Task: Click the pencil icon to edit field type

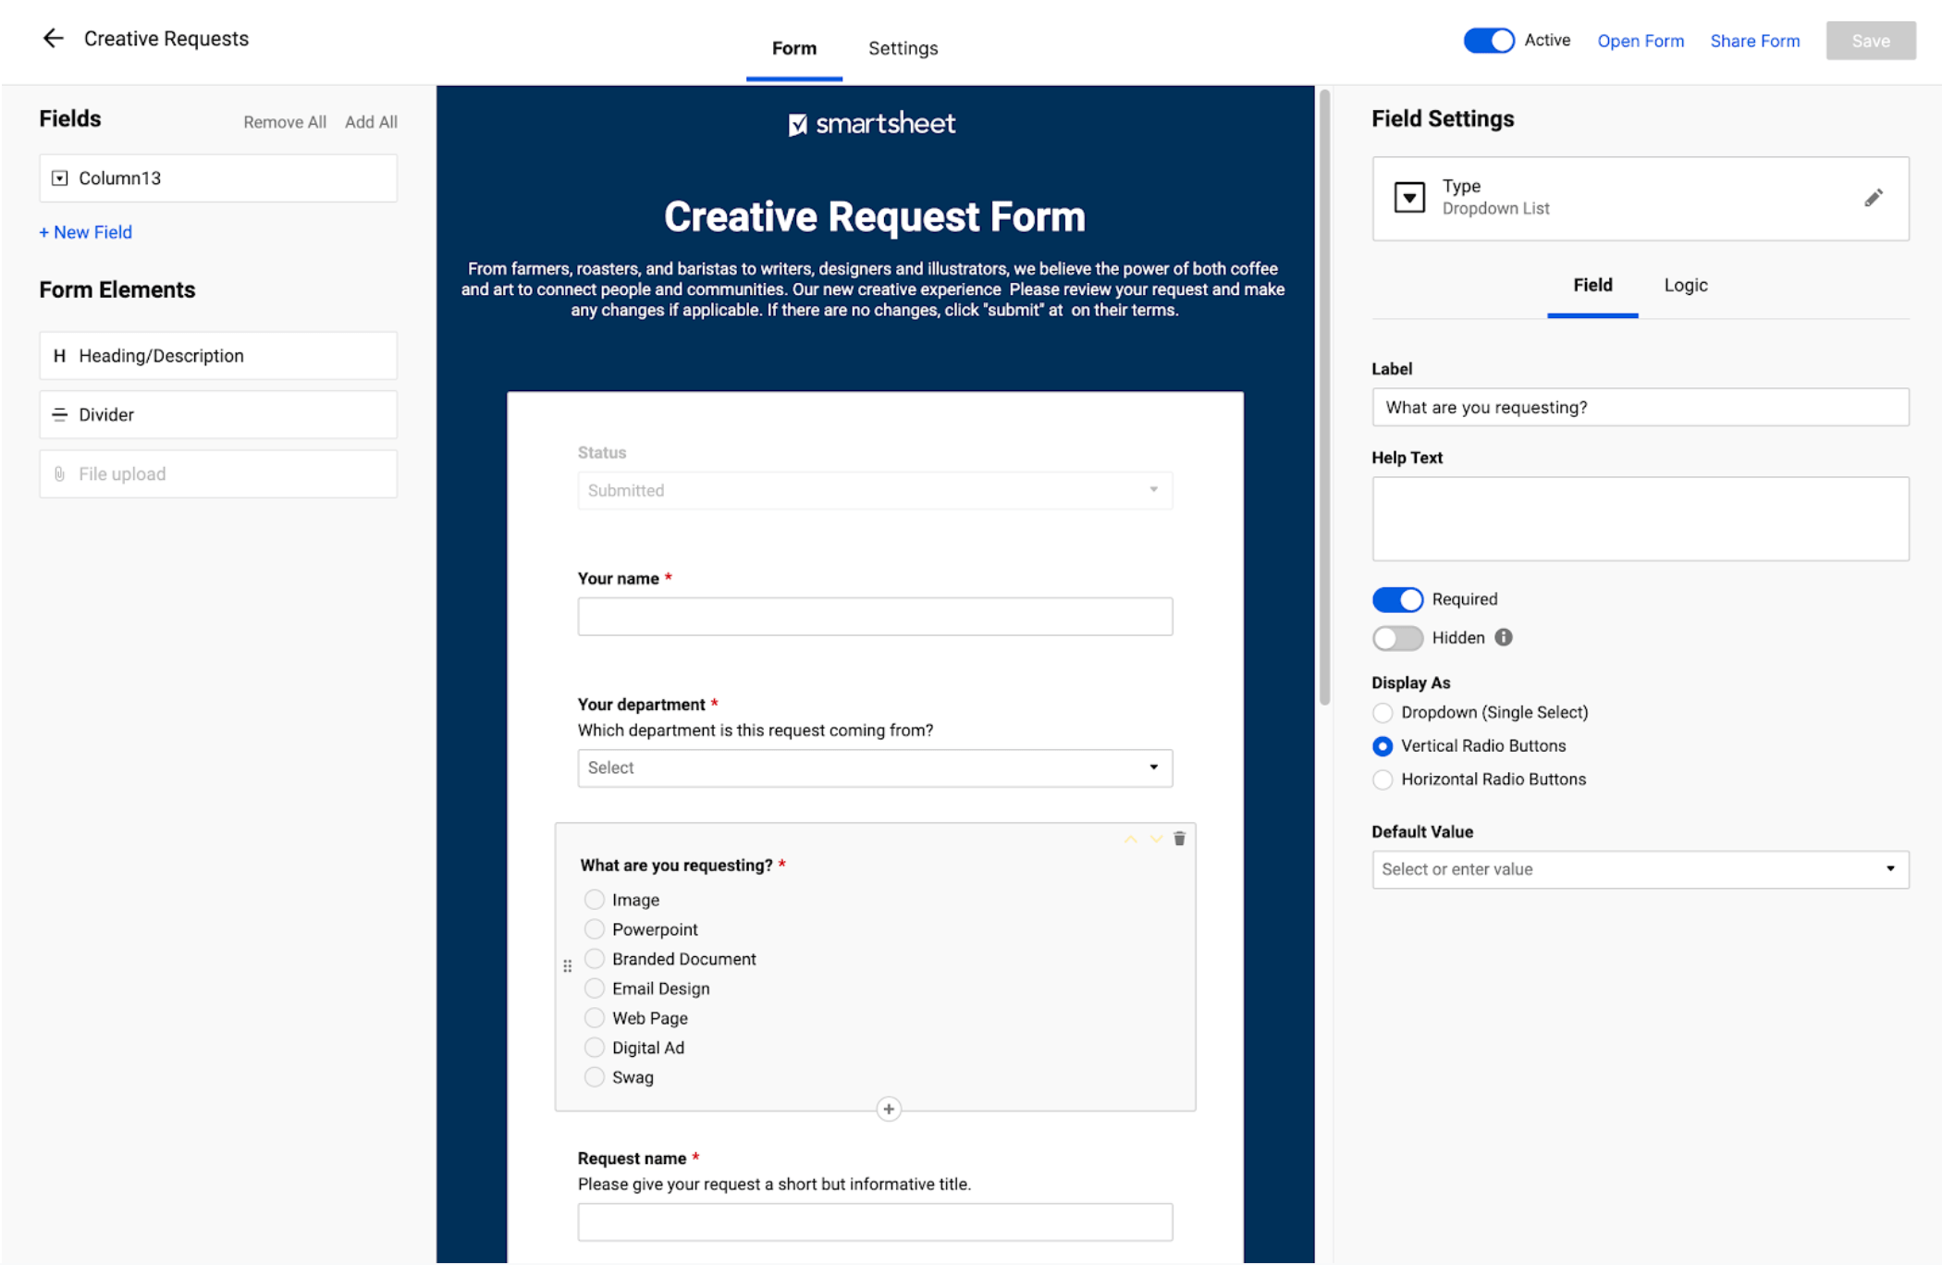Action: click(1873, 198)
